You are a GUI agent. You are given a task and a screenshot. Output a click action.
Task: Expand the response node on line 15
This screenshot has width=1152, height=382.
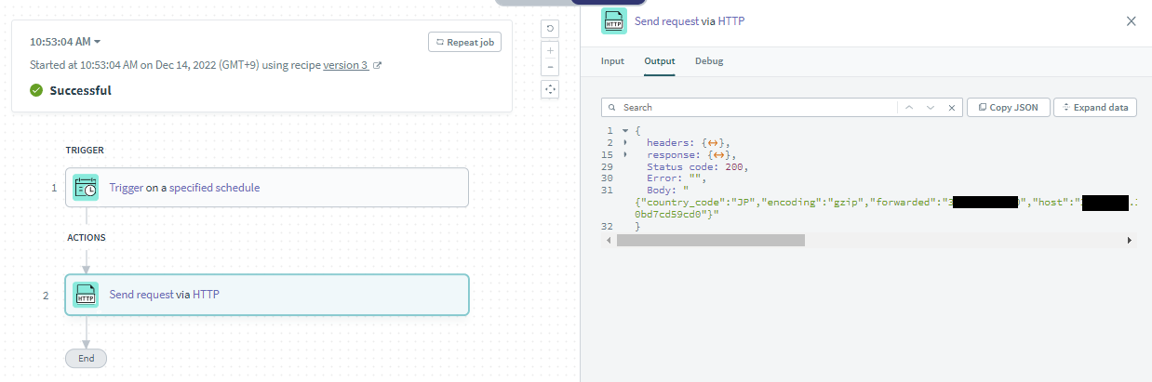[625, 155]
